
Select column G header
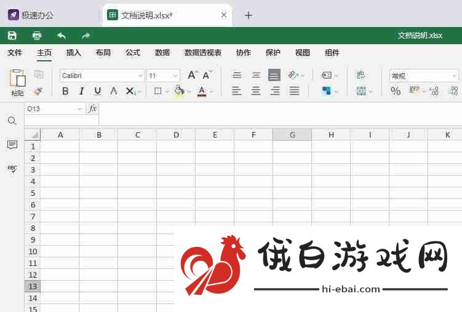click(x=292, y=135)
